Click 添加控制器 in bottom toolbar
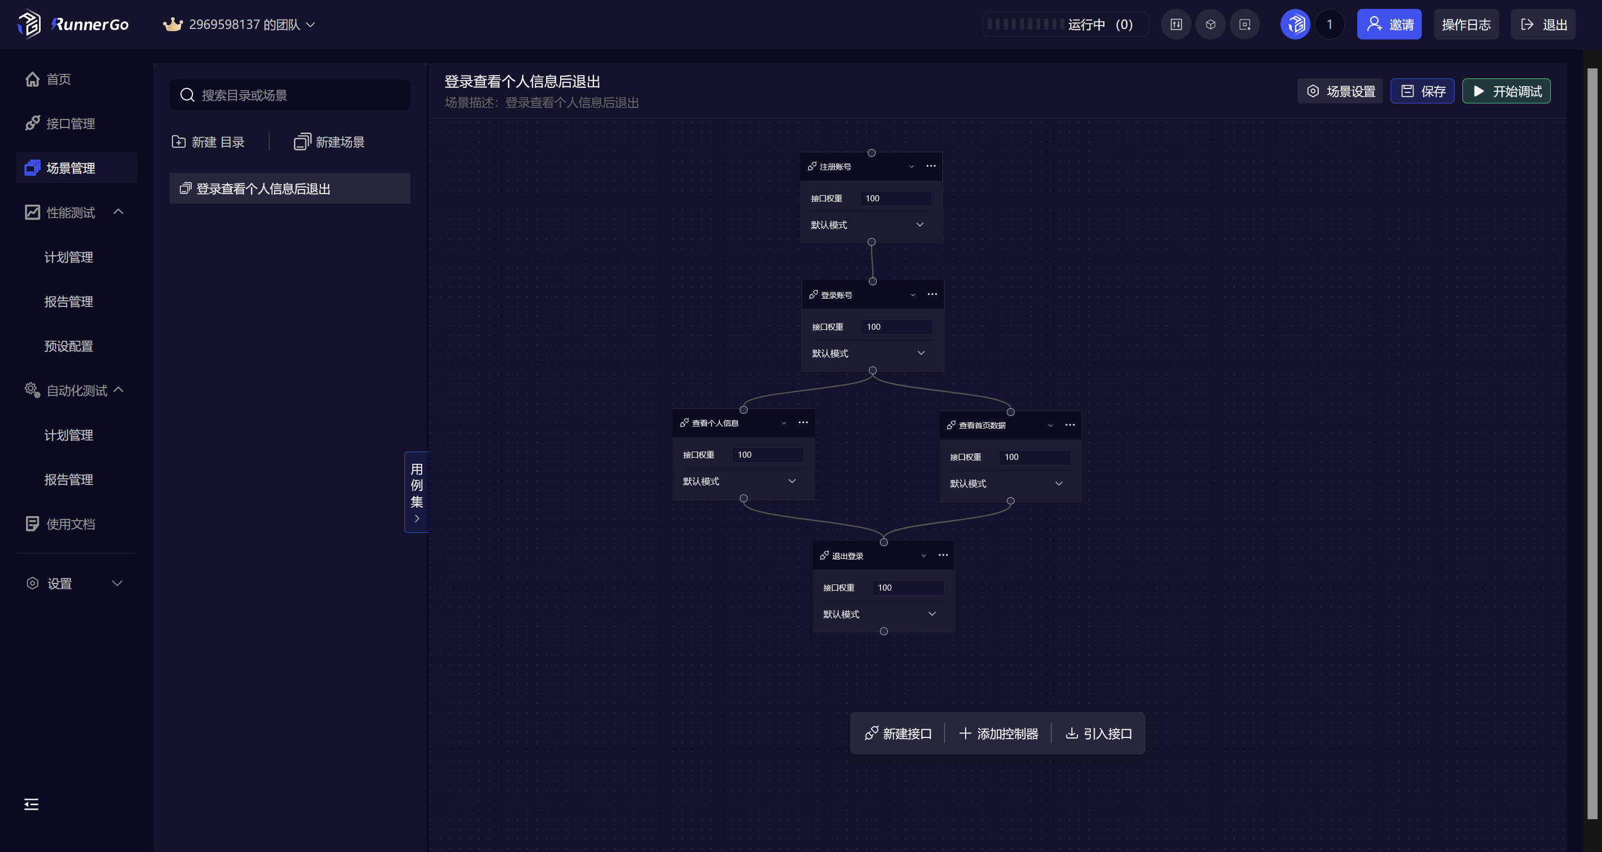Viewport: 1602px width, 852px height. pyautogui.click(x=999, y=733)
